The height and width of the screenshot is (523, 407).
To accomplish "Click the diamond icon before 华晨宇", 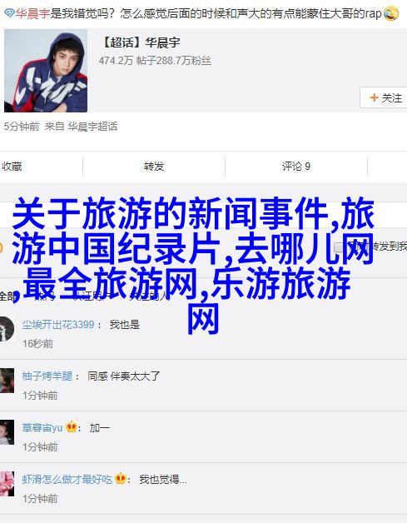I will [9, 13].
